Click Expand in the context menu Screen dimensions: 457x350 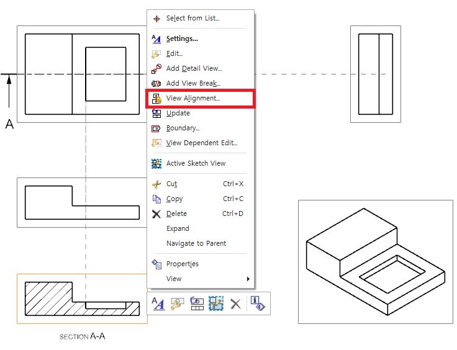click(178, 228)
